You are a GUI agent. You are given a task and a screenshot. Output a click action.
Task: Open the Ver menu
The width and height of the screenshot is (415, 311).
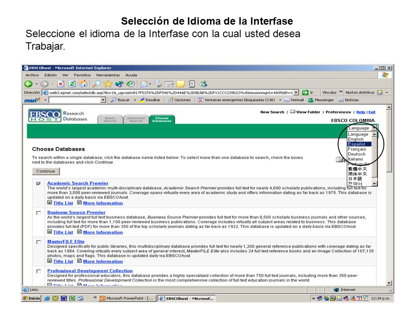click(x=65, y=75)
